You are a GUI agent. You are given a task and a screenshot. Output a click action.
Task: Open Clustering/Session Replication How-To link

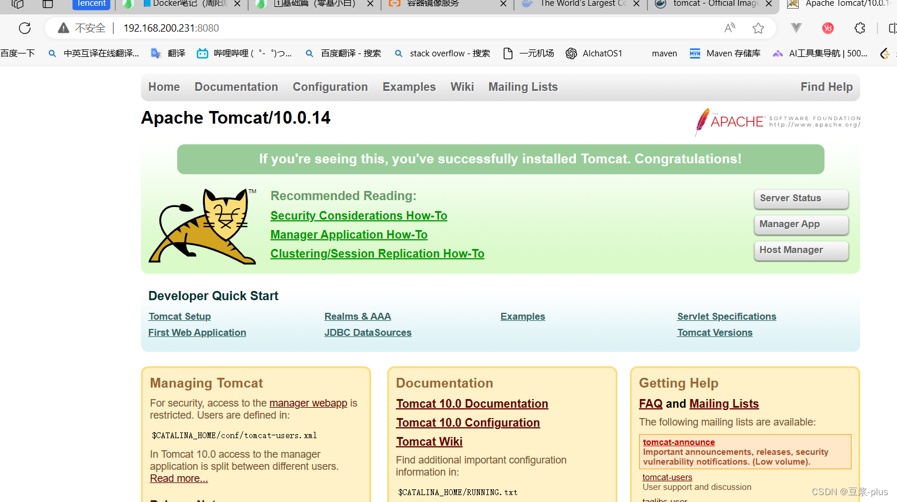(x=377, y=254)
